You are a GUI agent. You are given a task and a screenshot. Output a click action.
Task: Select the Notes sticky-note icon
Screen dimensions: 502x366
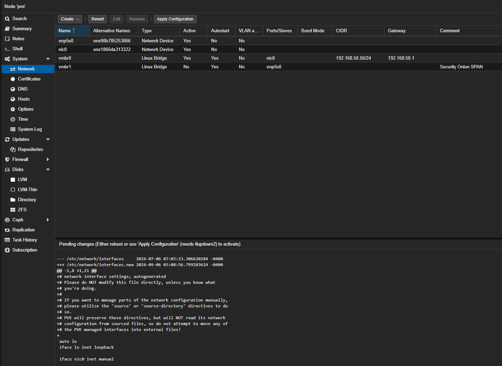7,39
